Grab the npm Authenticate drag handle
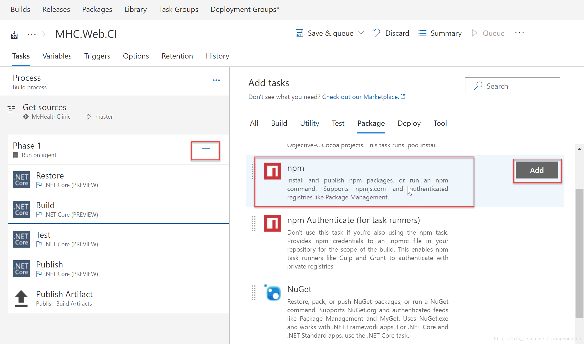 pos(253,224)
